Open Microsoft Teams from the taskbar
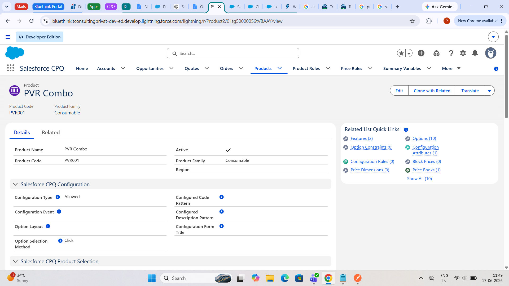The image size is (509, 286). click(314, 278)
